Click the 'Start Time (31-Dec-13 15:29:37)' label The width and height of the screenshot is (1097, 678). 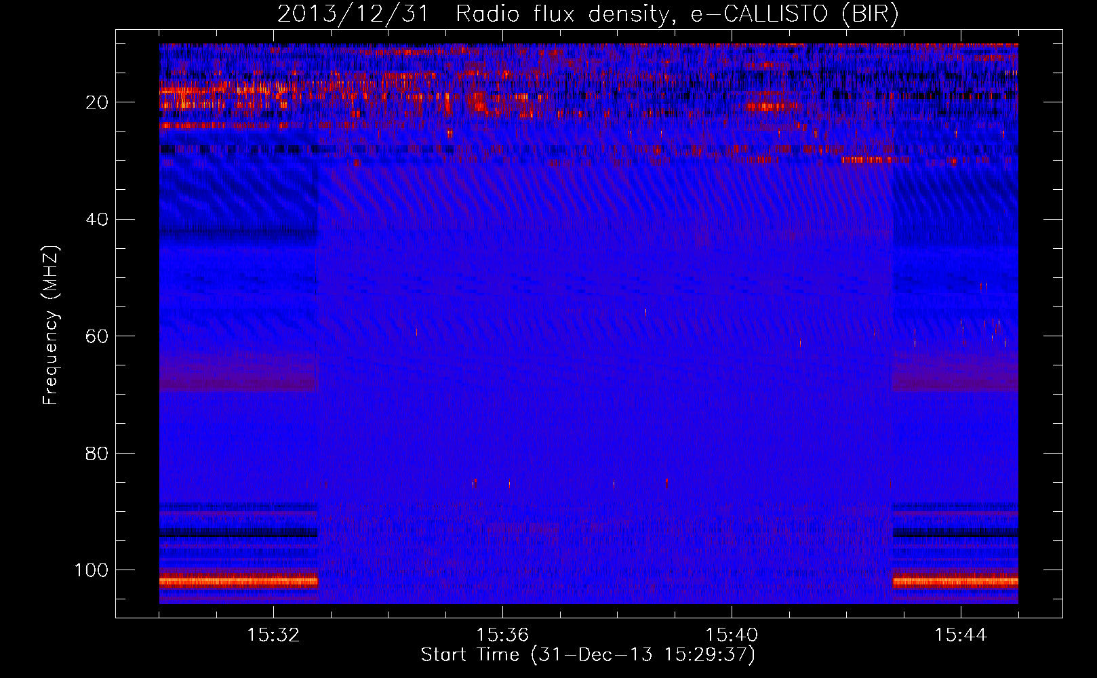[x=588, y=655]
